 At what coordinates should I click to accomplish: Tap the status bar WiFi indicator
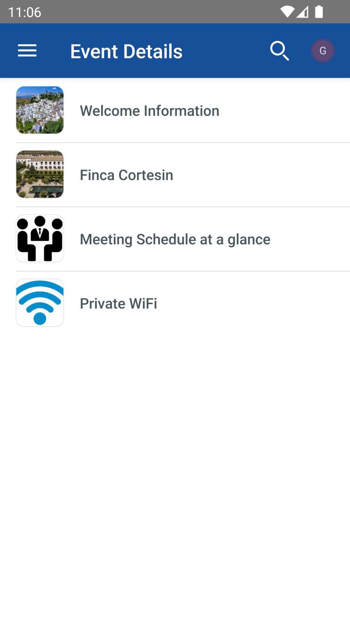287,12
